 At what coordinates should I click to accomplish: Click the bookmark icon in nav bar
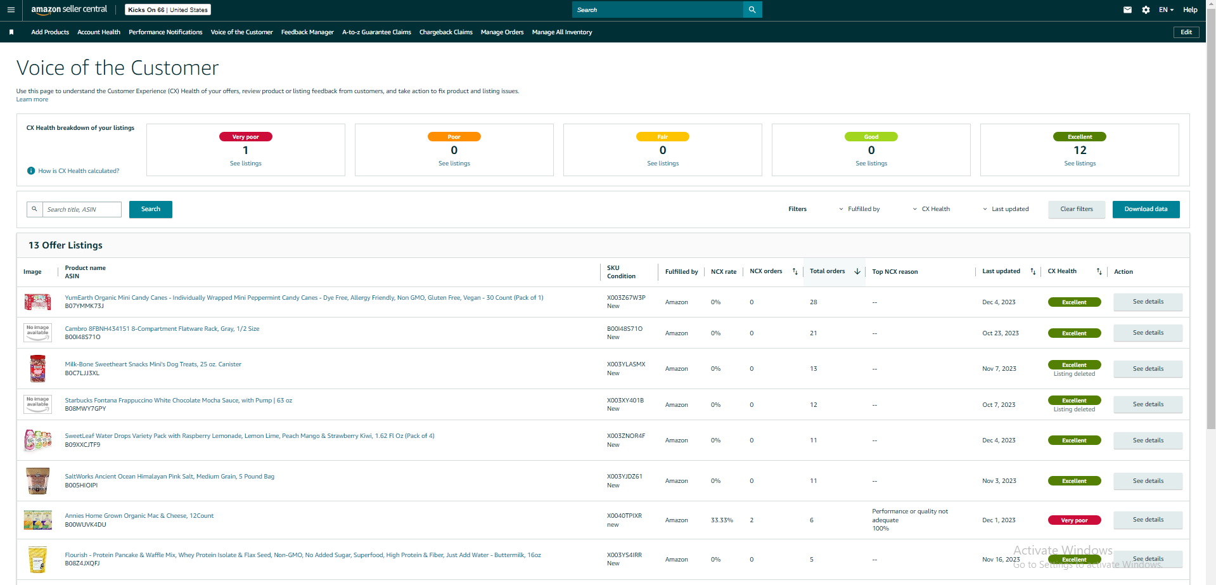(11, 32)
